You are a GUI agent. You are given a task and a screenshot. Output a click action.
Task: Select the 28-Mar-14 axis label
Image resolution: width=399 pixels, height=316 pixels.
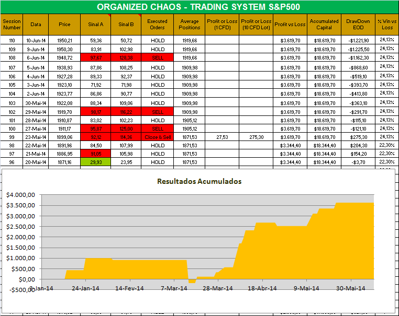click(218, 288)
